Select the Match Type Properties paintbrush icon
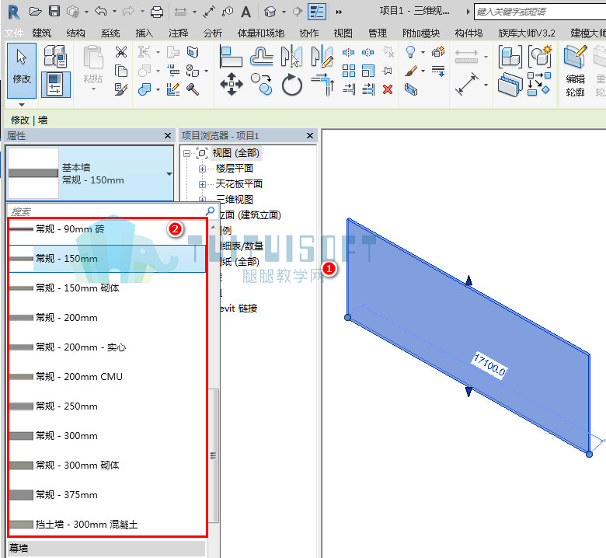Viewport: 606px width, 558px height. (121, 89)
